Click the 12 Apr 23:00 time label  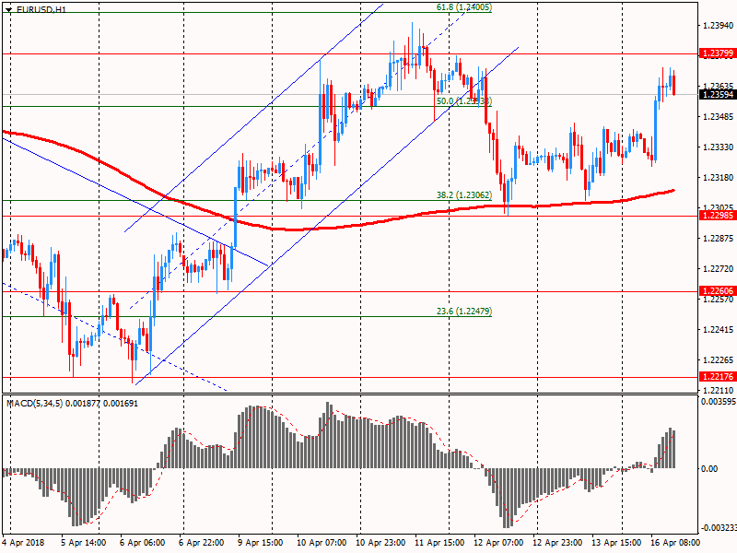[x=557, y=543]
